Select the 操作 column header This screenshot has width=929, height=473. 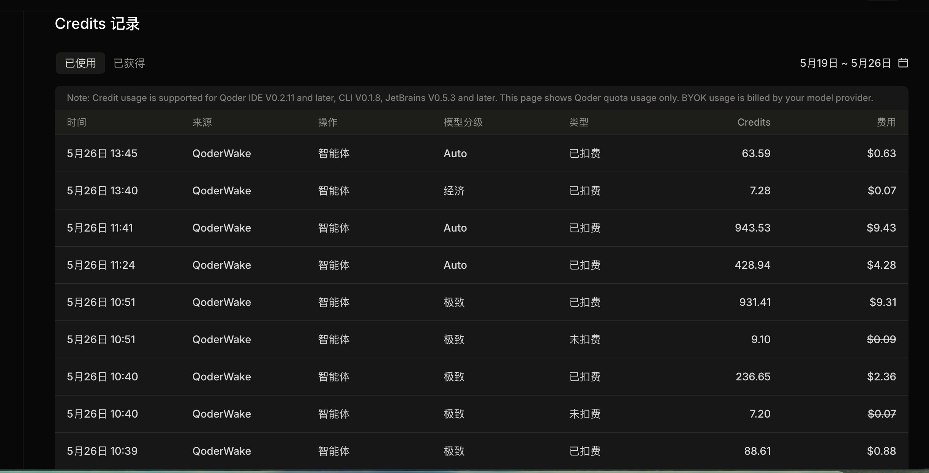point(328,122)
